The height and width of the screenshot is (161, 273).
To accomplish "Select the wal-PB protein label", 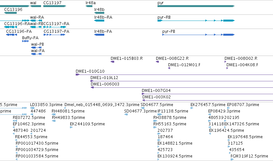I will 38,44.
